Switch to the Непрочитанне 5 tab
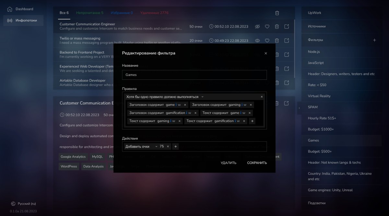This screenshot has height=216, width=389. [89, 13]
